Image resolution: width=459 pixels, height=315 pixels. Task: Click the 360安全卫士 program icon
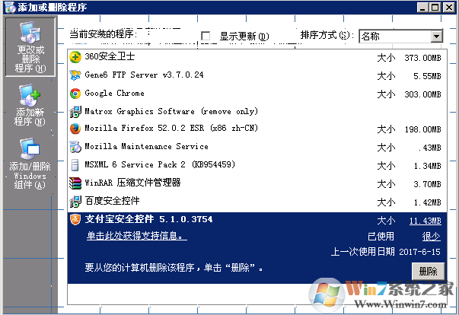tap(75, 57)
